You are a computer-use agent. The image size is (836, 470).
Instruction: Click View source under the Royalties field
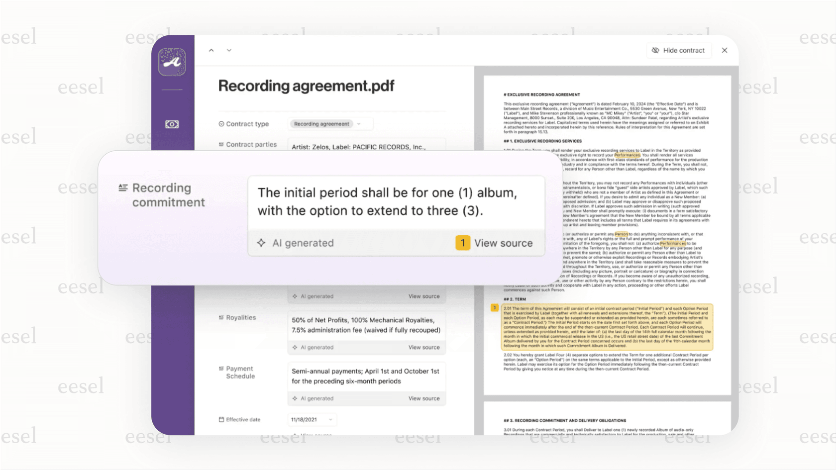coord(424,347)
